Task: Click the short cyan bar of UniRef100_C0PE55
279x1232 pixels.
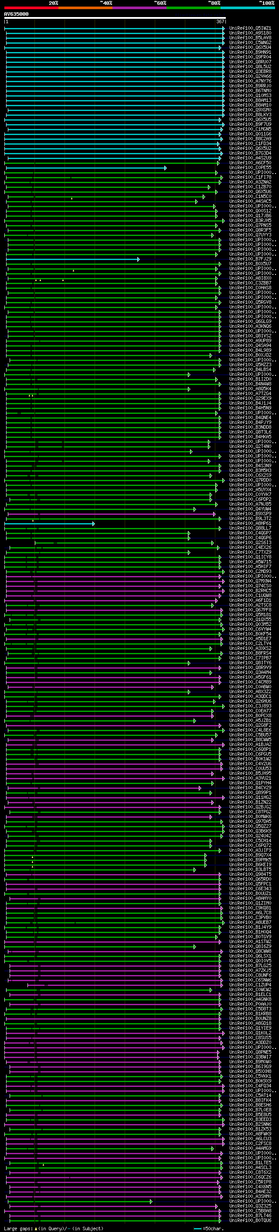Action: pyautogui.click(x=86, y=168)
